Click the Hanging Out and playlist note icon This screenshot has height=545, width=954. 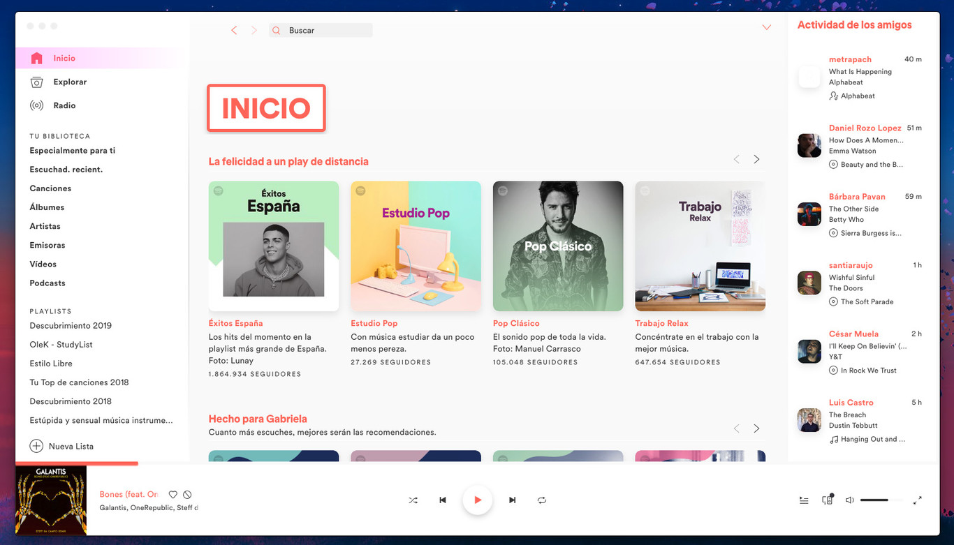tap(833, 440)
